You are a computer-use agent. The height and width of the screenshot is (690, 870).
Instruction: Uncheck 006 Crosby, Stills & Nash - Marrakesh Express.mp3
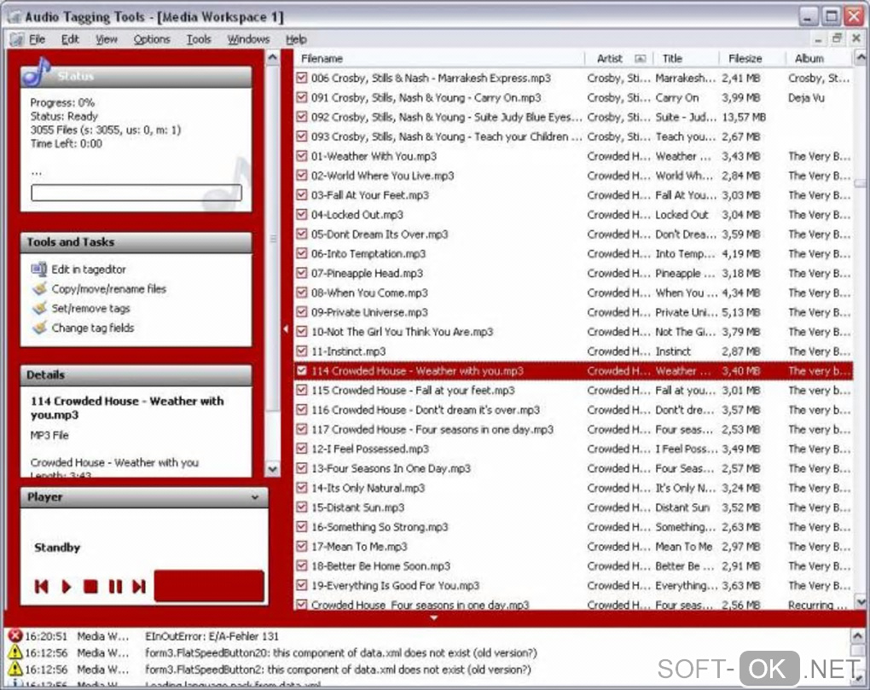tap(301, 78)
